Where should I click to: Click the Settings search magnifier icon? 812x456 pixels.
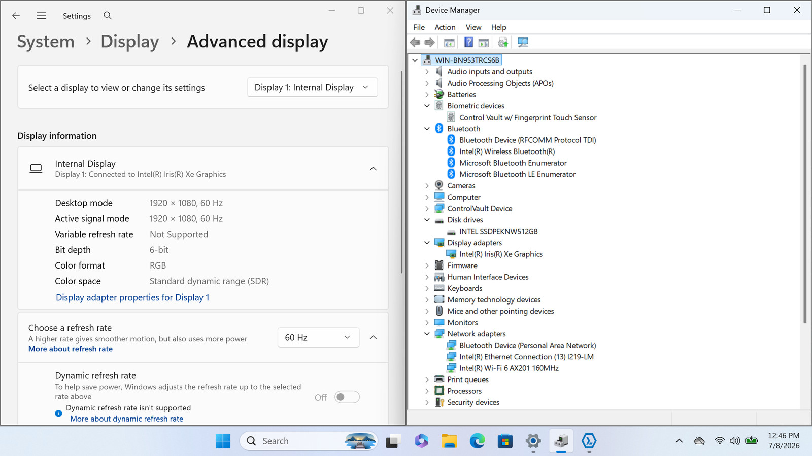coord(108,16)
